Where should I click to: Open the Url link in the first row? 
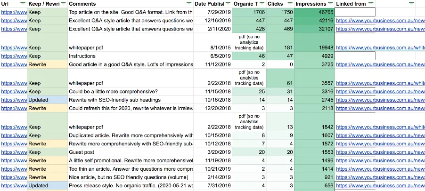[x=14, y=12]
